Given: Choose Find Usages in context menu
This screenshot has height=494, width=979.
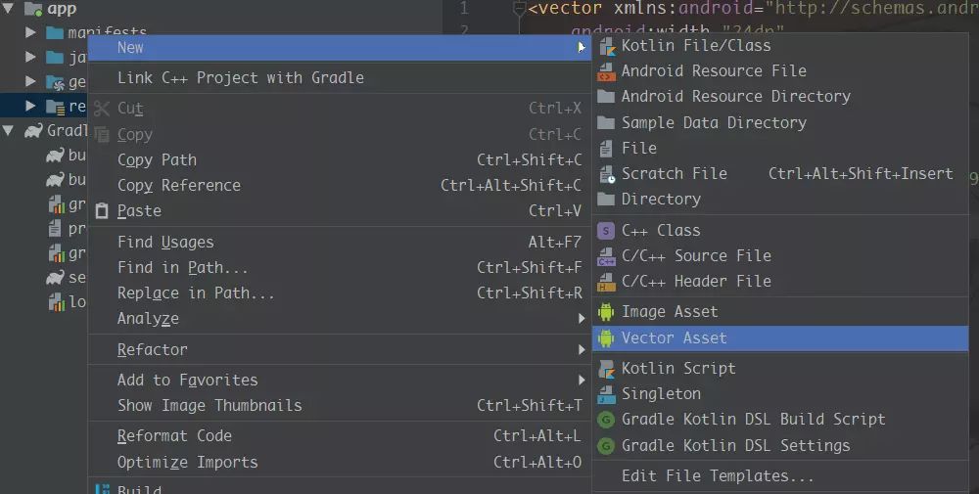Looking at the screenshot, I should coord(165,243).
